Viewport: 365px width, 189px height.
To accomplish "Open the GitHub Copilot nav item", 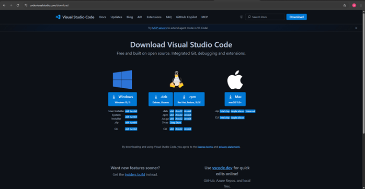I will point(187,17).
